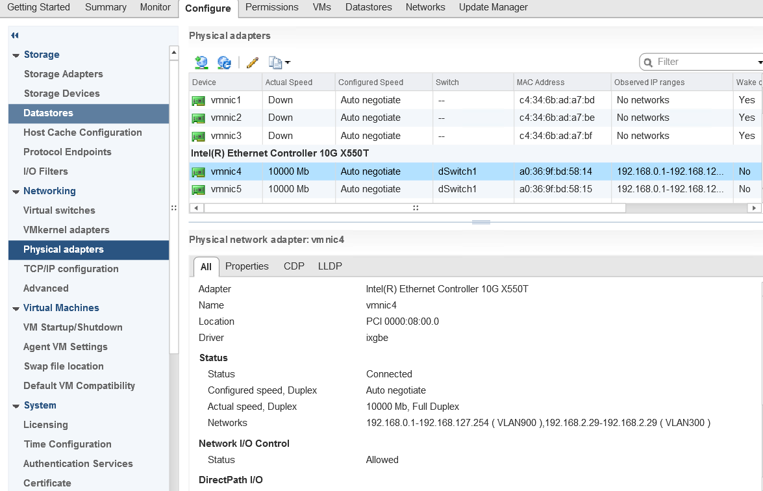The height and width of the screenshot is (491, 763).
Task: Click the adapter table horizontal scroll thumb
Action: 415,208
